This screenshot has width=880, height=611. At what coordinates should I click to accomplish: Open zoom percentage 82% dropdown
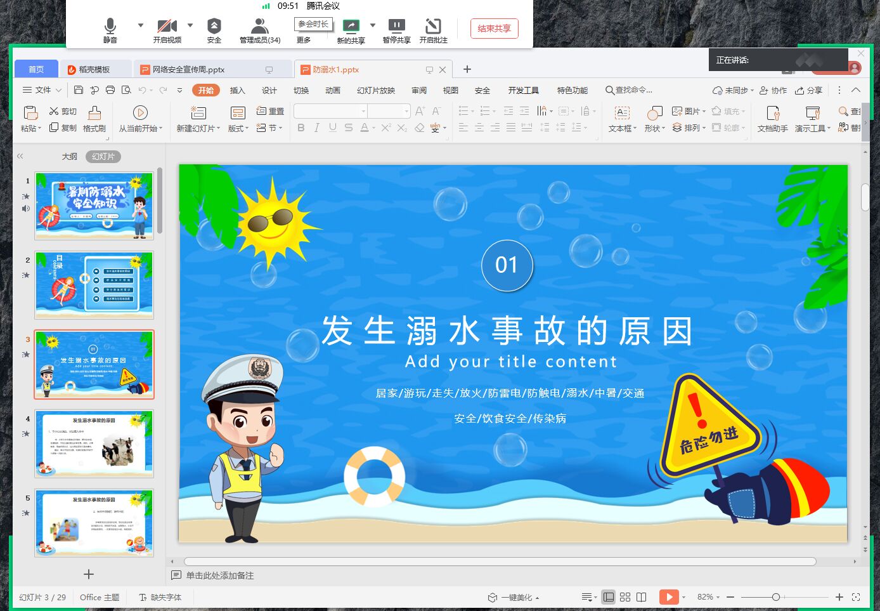coord(708,597)
